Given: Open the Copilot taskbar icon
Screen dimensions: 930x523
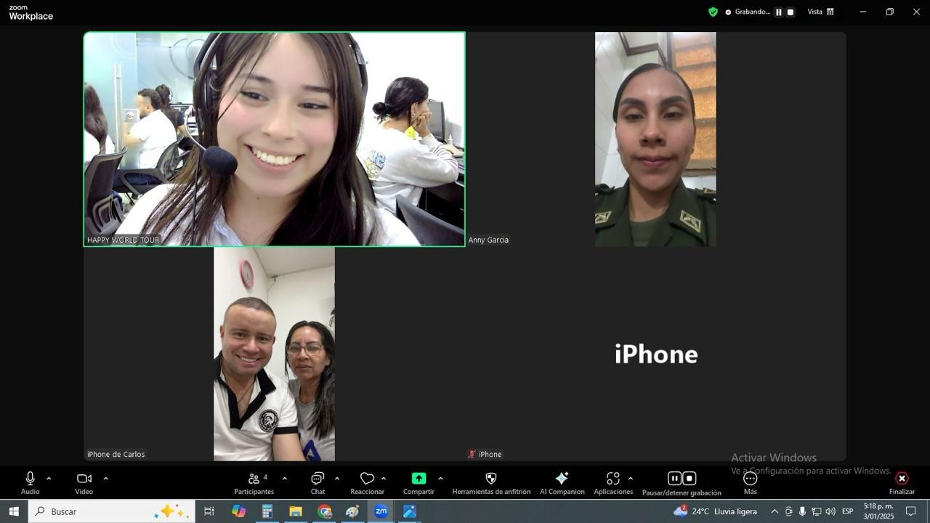Looking at the screenshot, I should (238, 511).
